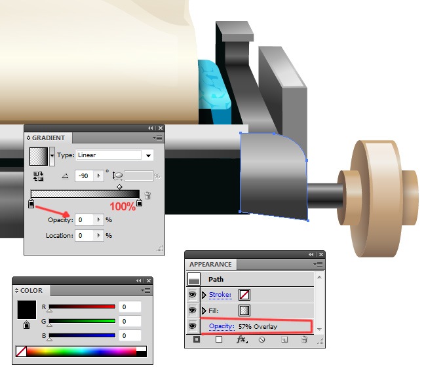Image resolution: width=426 pixels, height=376 pixels.
Task: Click Appearance panel scroll down arrow
Action: [320, 329]
